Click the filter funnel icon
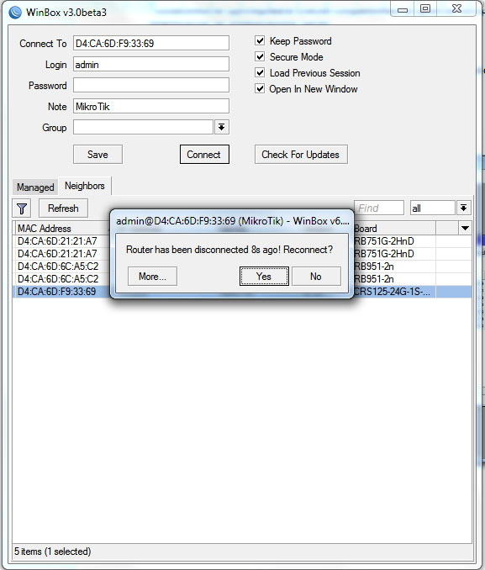The image size is (485, 570). [22, 208]
